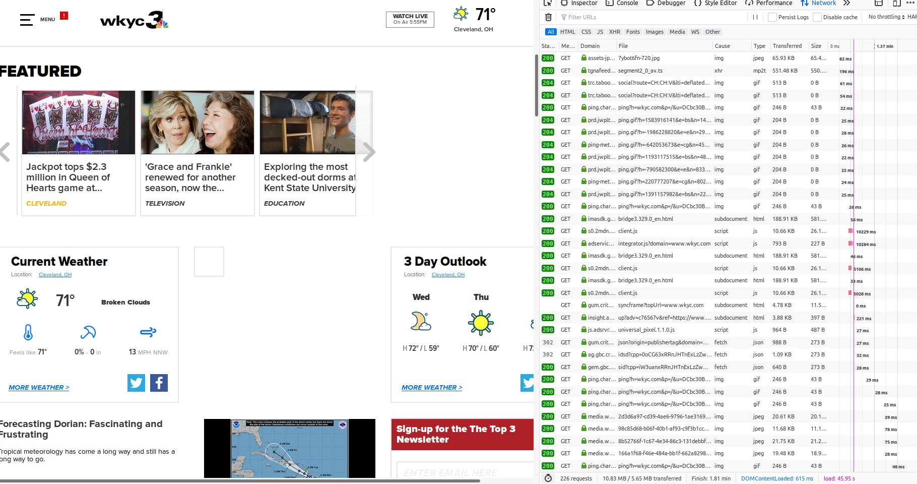
Task: Activate the element picker in DevTools
Action: click(548, 3)
